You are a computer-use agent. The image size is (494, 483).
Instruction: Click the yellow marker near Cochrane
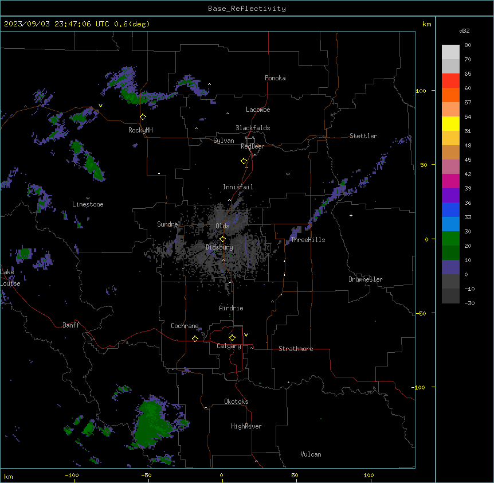click(x=195, y=338)
